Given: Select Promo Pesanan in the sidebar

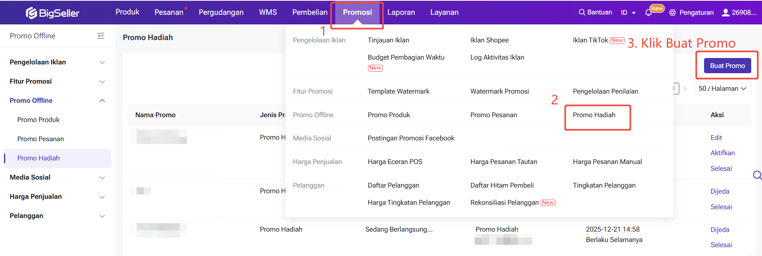Looking at the screenshot, I should (41, 139).
